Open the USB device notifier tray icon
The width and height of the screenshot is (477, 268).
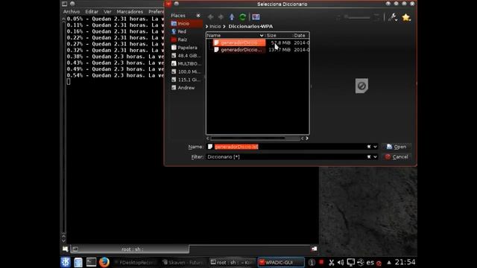361,262
